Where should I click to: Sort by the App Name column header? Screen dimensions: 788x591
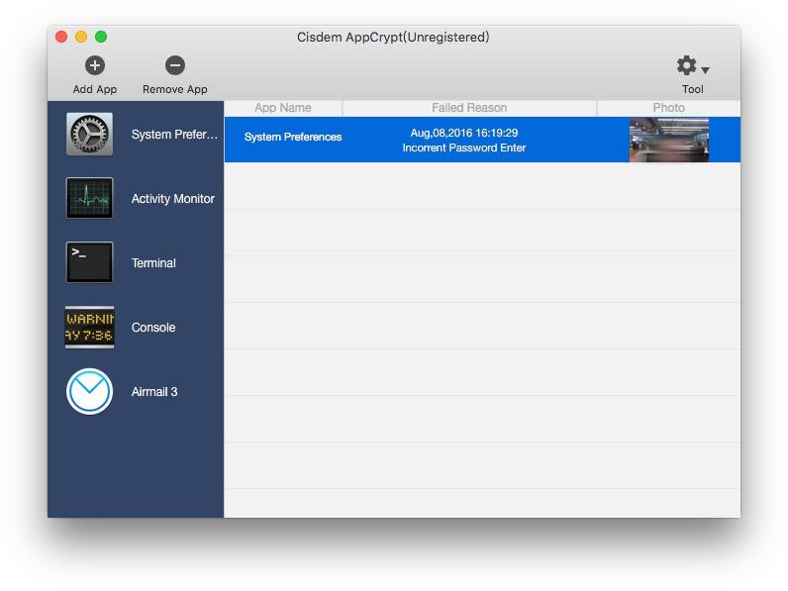click(x=283, y=108)
